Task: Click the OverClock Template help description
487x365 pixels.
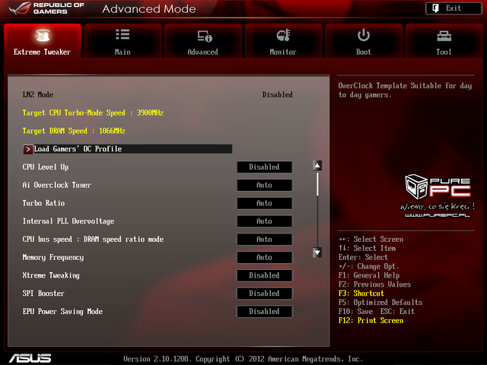Action: tap(405, 90)
